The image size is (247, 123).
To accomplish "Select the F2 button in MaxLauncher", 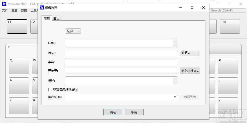I will [34, 26].
